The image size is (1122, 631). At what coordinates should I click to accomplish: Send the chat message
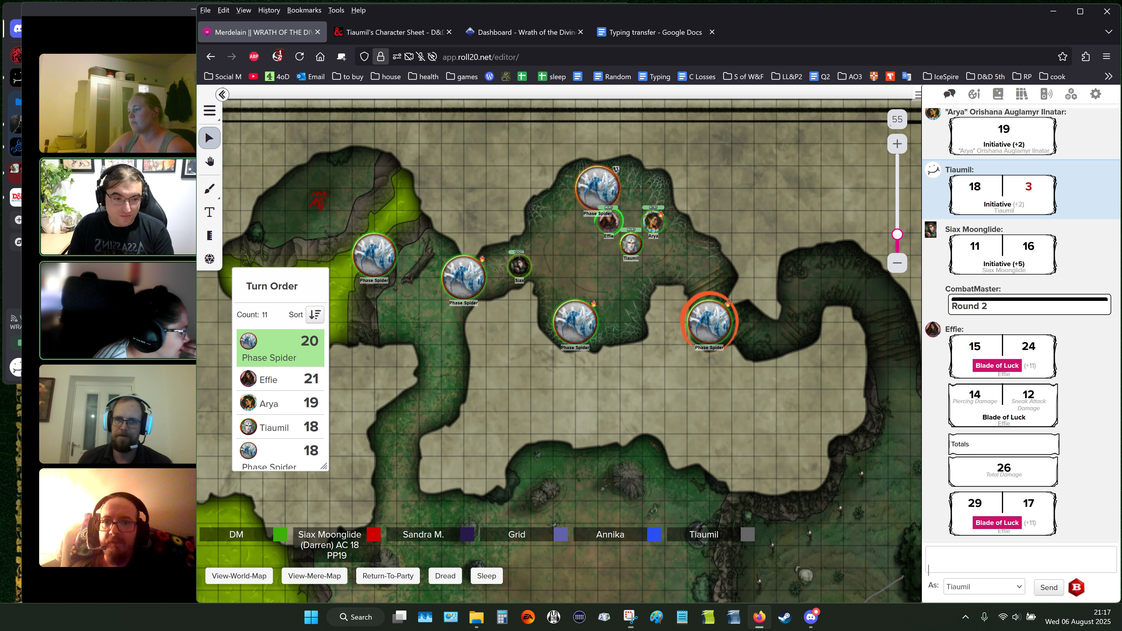[x=1048, y=587]
